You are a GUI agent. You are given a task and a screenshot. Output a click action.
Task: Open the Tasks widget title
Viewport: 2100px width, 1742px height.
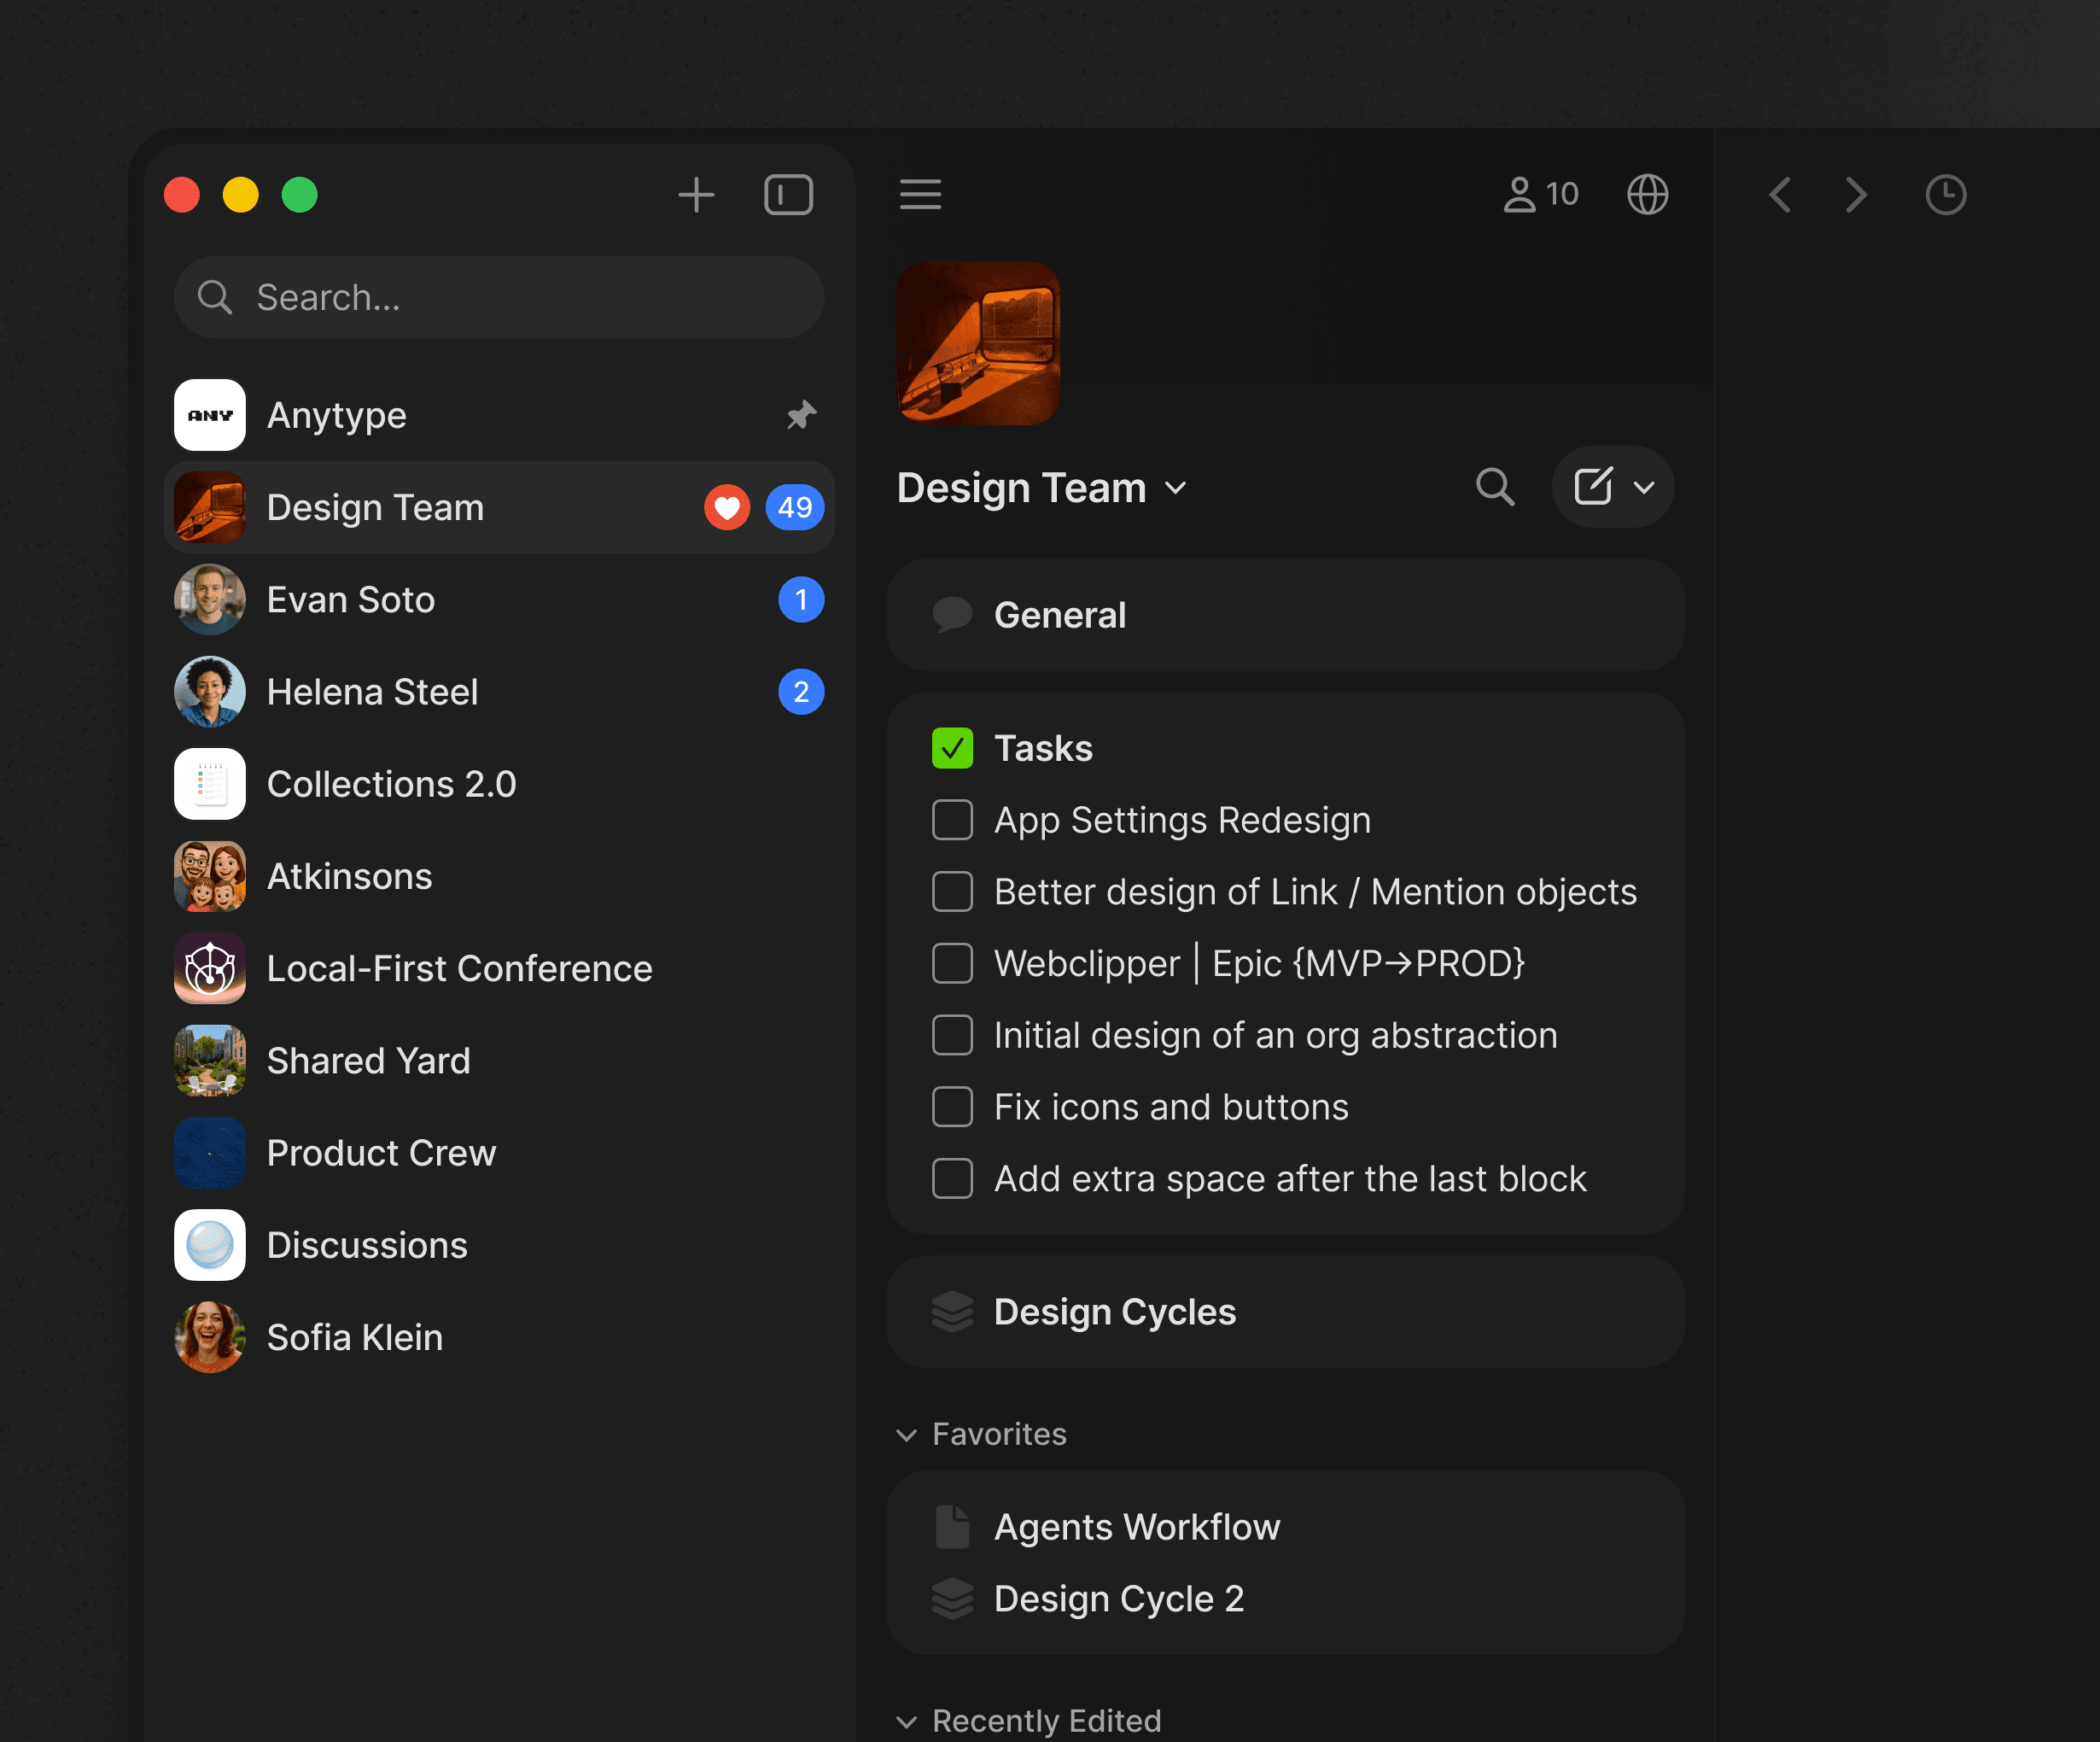point(1042,748)
